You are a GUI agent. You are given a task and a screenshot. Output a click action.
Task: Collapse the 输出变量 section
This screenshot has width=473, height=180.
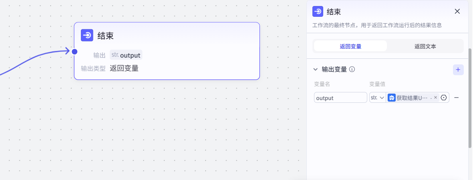(x=316, y=70)
